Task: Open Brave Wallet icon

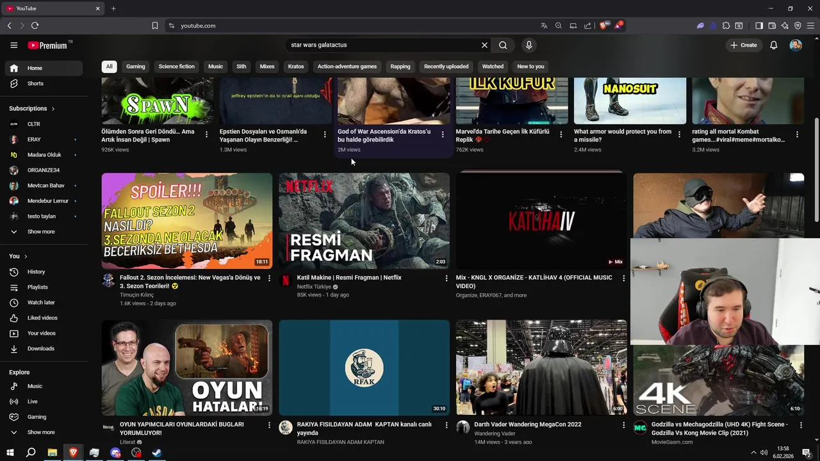Action: coord(772,26)
